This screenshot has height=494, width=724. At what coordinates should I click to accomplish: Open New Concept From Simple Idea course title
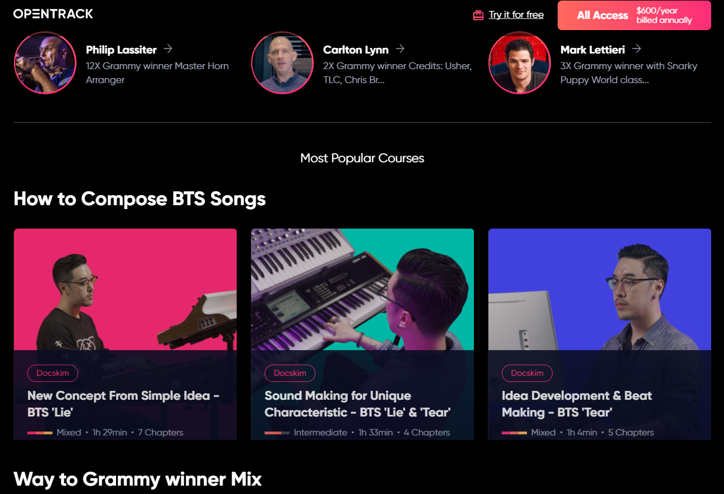tap(123, 404)
